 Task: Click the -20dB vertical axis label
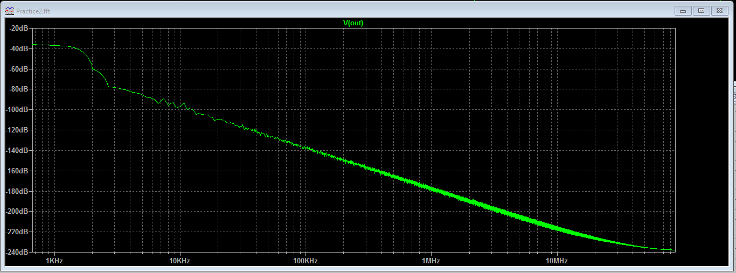[19, 28]
